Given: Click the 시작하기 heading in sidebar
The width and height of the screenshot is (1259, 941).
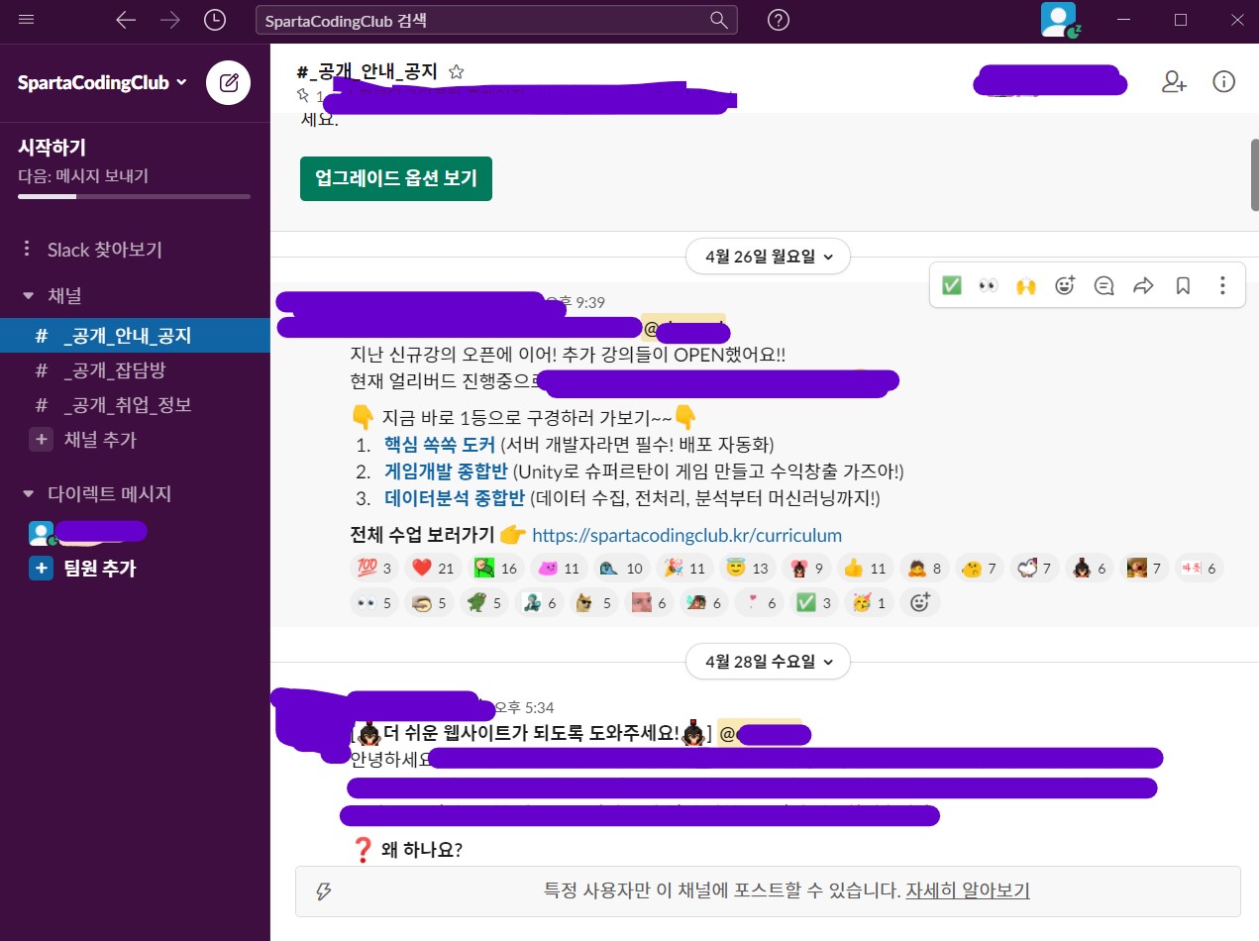Looking at the screenshot, I should click(52, 148).
